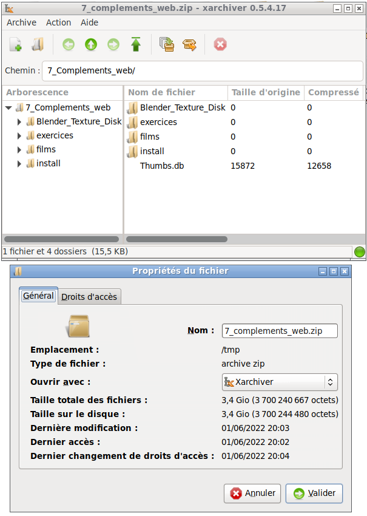Click folder icon of films in file list
Image resolution: width=367 pixels, height=516 pixels.
coord(132,137)
